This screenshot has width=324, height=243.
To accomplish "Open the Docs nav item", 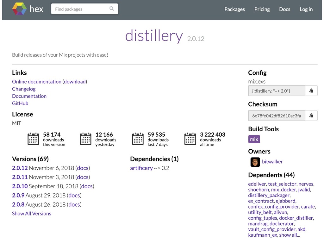I will [x=284, y=9].
